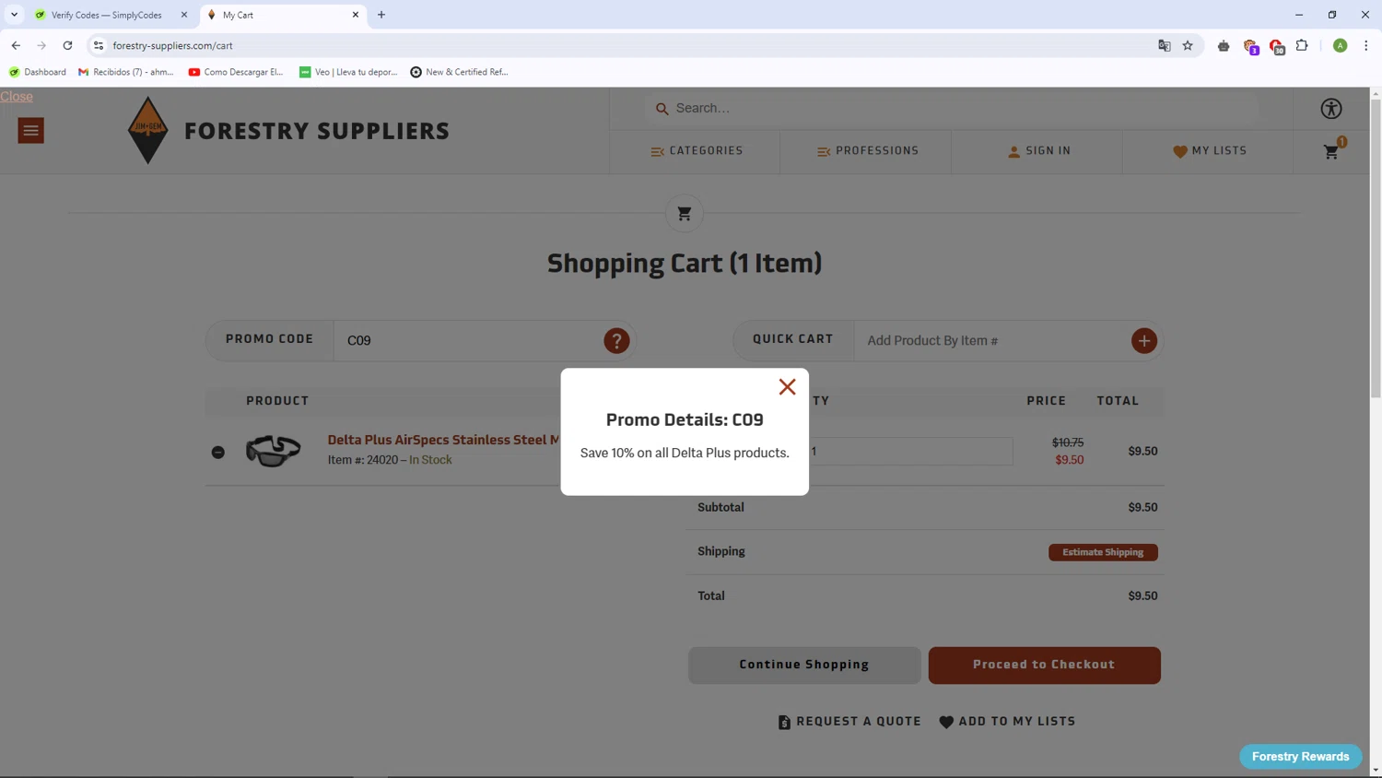The image size is (1382, 778).
Task: Click the red extension icon with badge 30
Action: point(1276,46)
